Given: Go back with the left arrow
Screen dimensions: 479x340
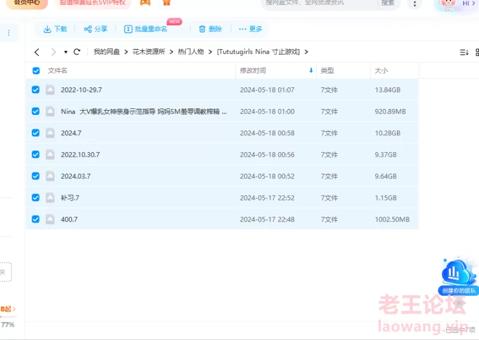Looking at the screenshot, I should (x=37, y=52).
